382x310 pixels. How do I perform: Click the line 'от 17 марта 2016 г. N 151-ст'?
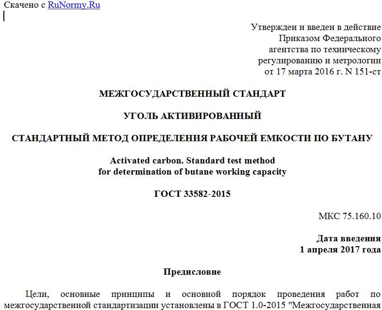coord(323,72)
